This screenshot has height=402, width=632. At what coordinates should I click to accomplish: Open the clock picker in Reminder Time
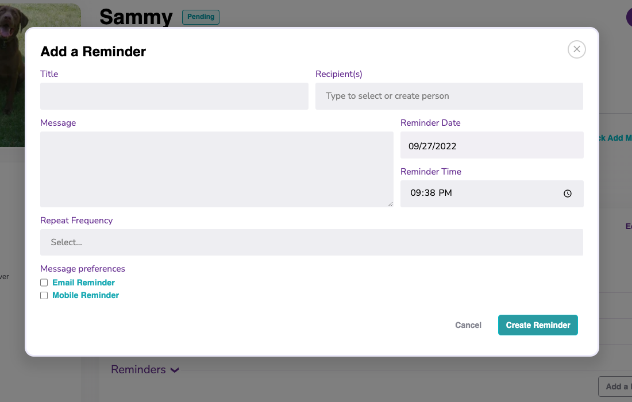567,194
